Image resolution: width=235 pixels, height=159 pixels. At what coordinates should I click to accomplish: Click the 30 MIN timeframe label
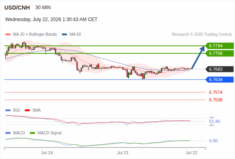[x=43, y=8]
